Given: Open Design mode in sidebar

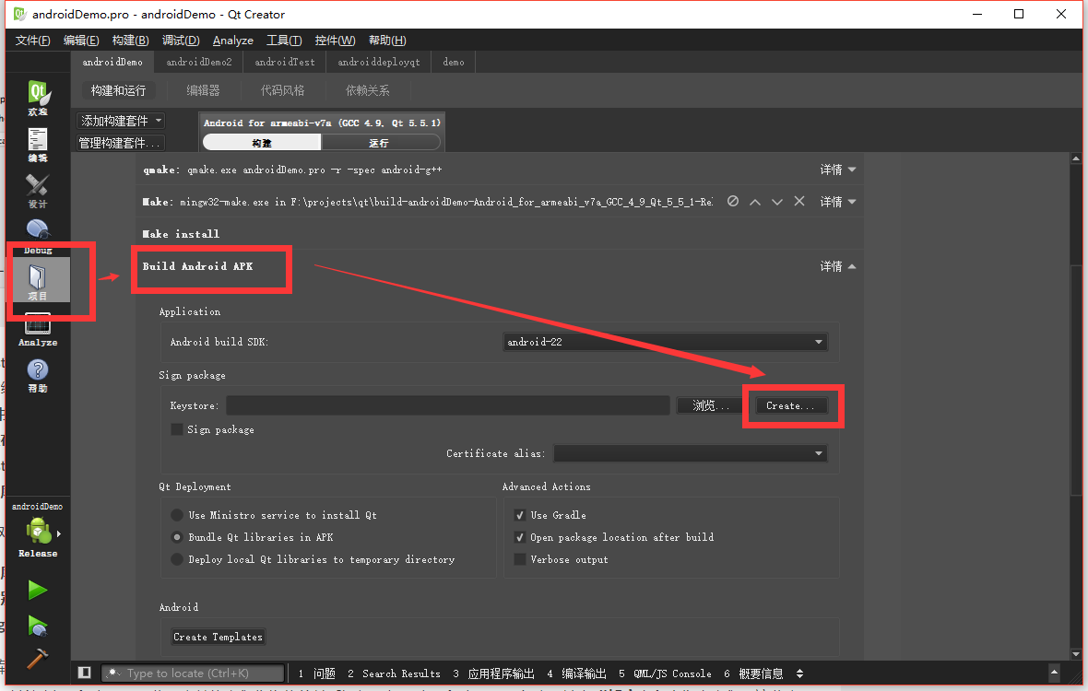Looking at the screenshot, I should coord(38,192).
